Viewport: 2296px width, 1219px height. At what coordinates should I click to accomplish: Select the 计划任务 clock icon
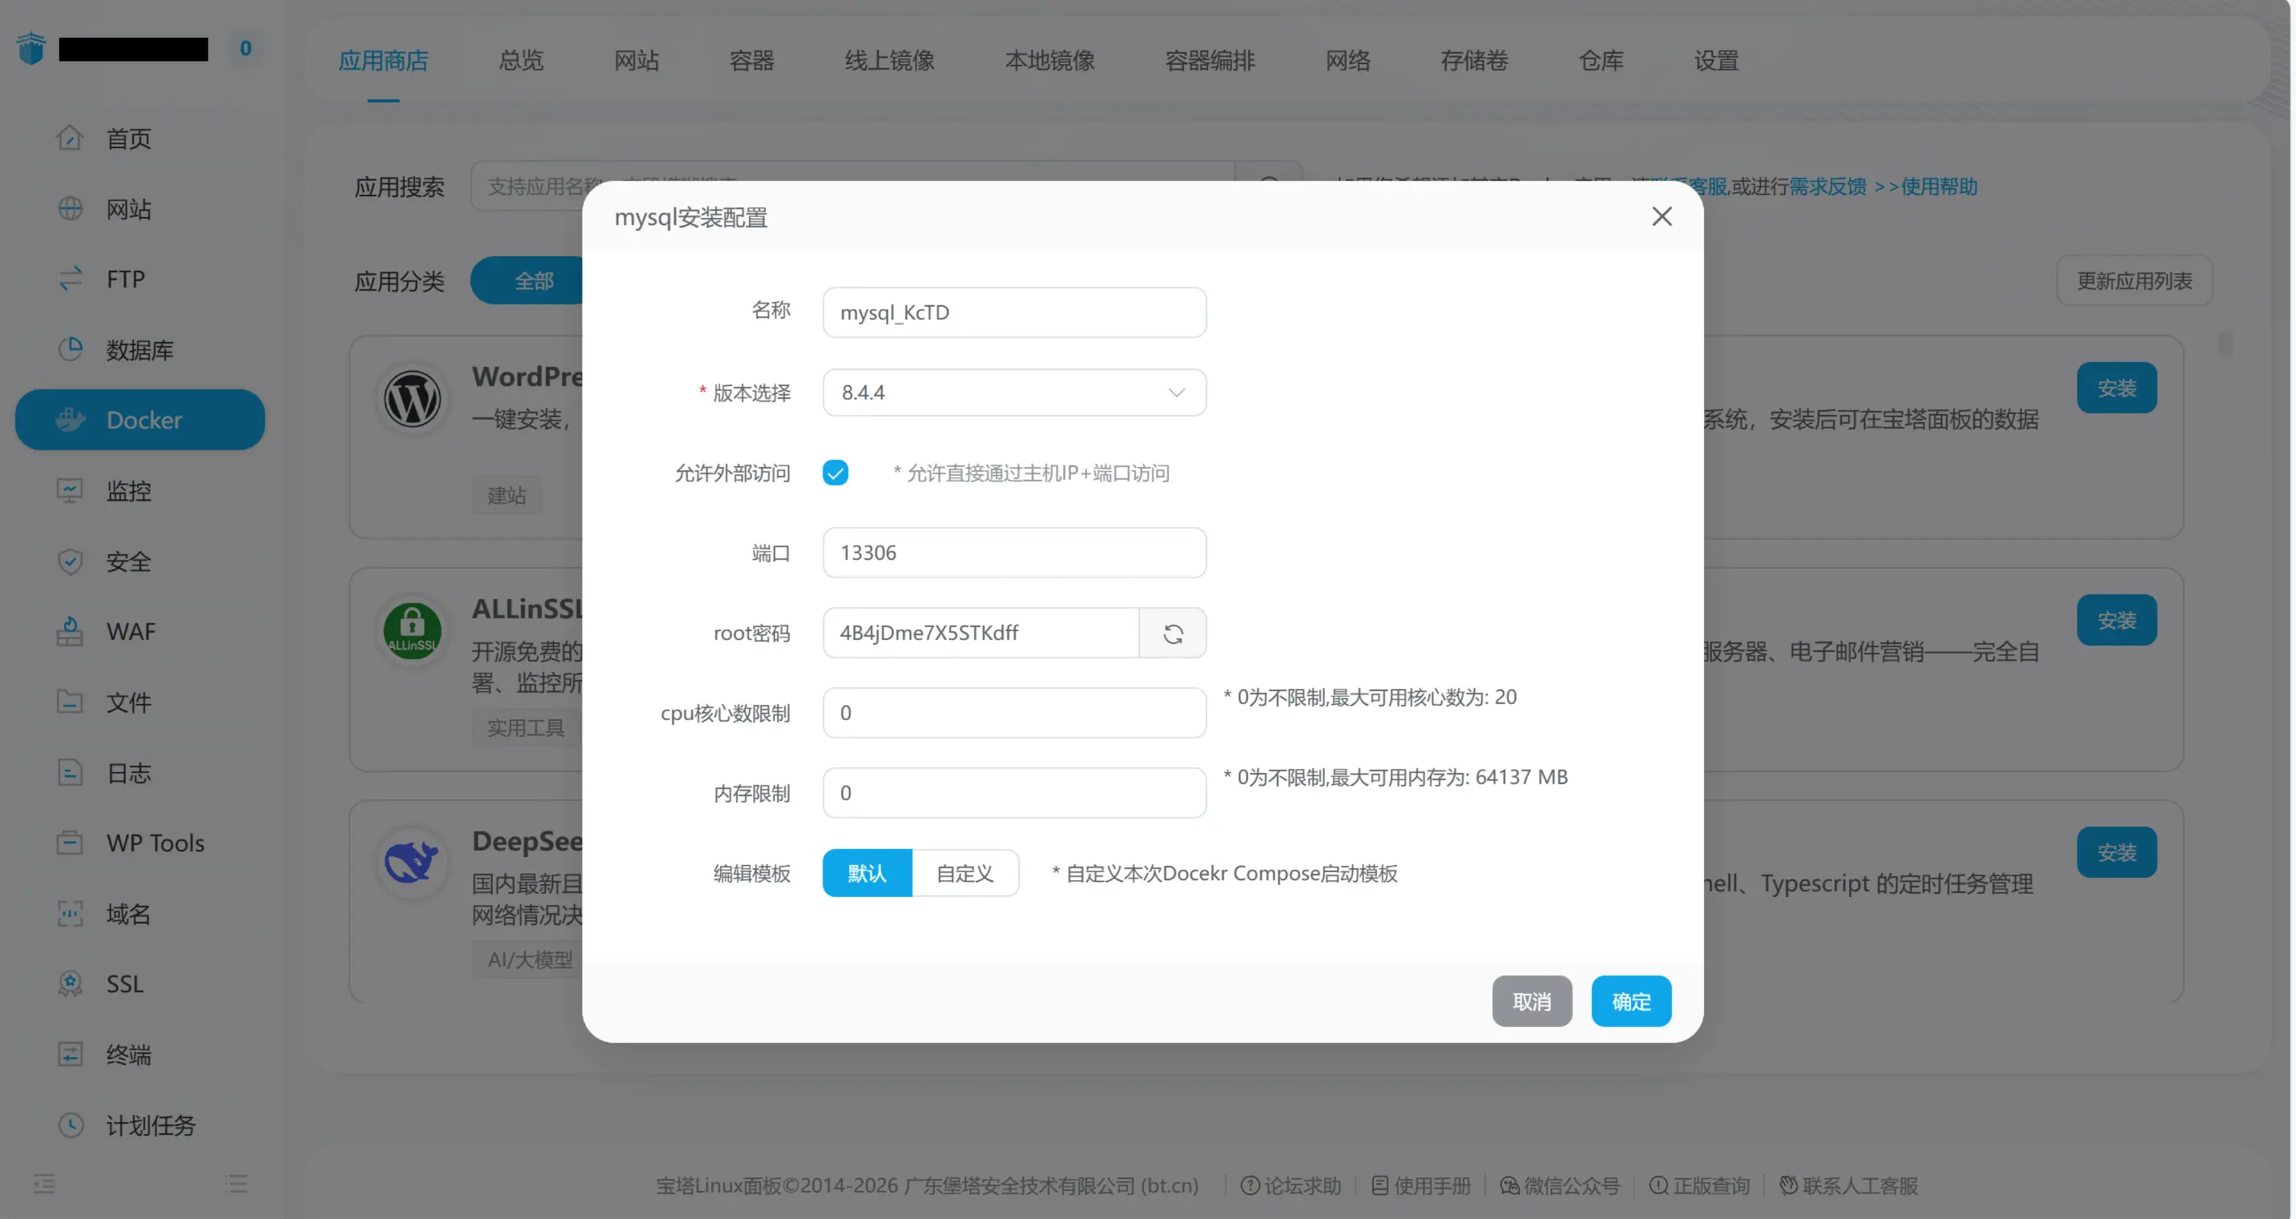tap(70, 1125)
